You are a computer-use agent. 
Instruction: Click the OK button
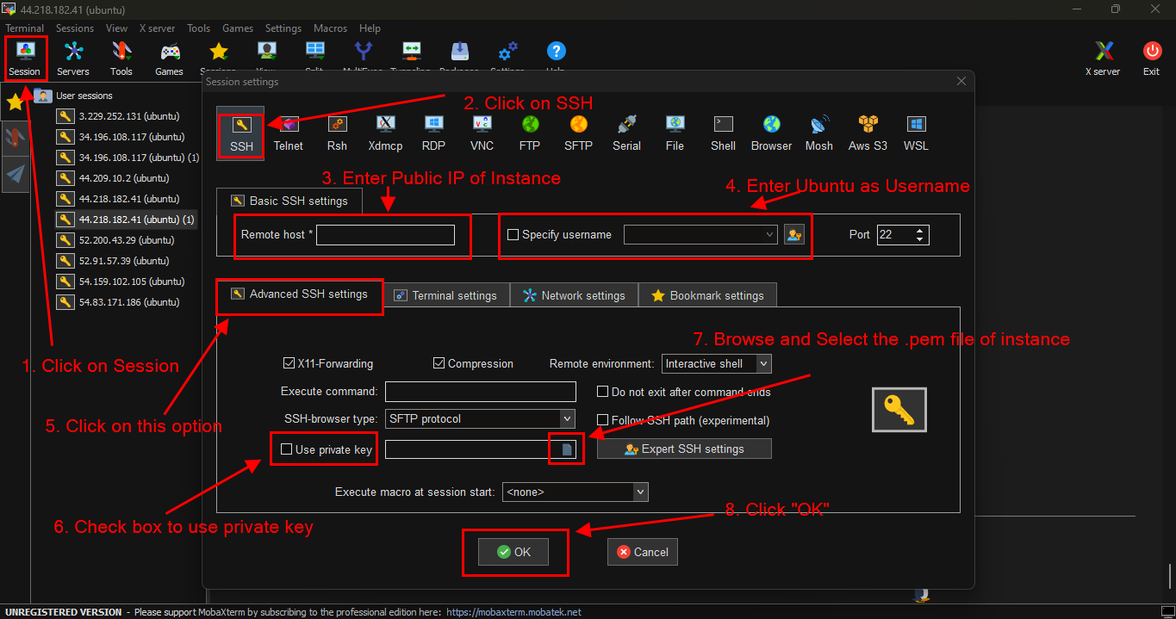[x=514, y=553]
